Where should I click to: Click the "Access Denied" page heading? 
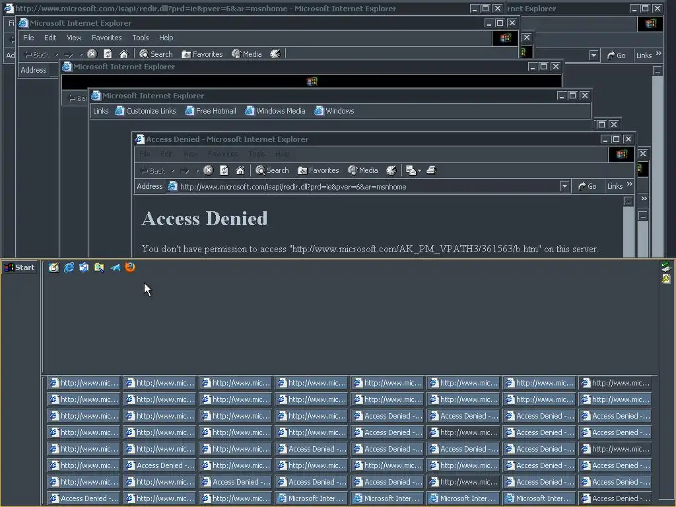click(205, 219)
